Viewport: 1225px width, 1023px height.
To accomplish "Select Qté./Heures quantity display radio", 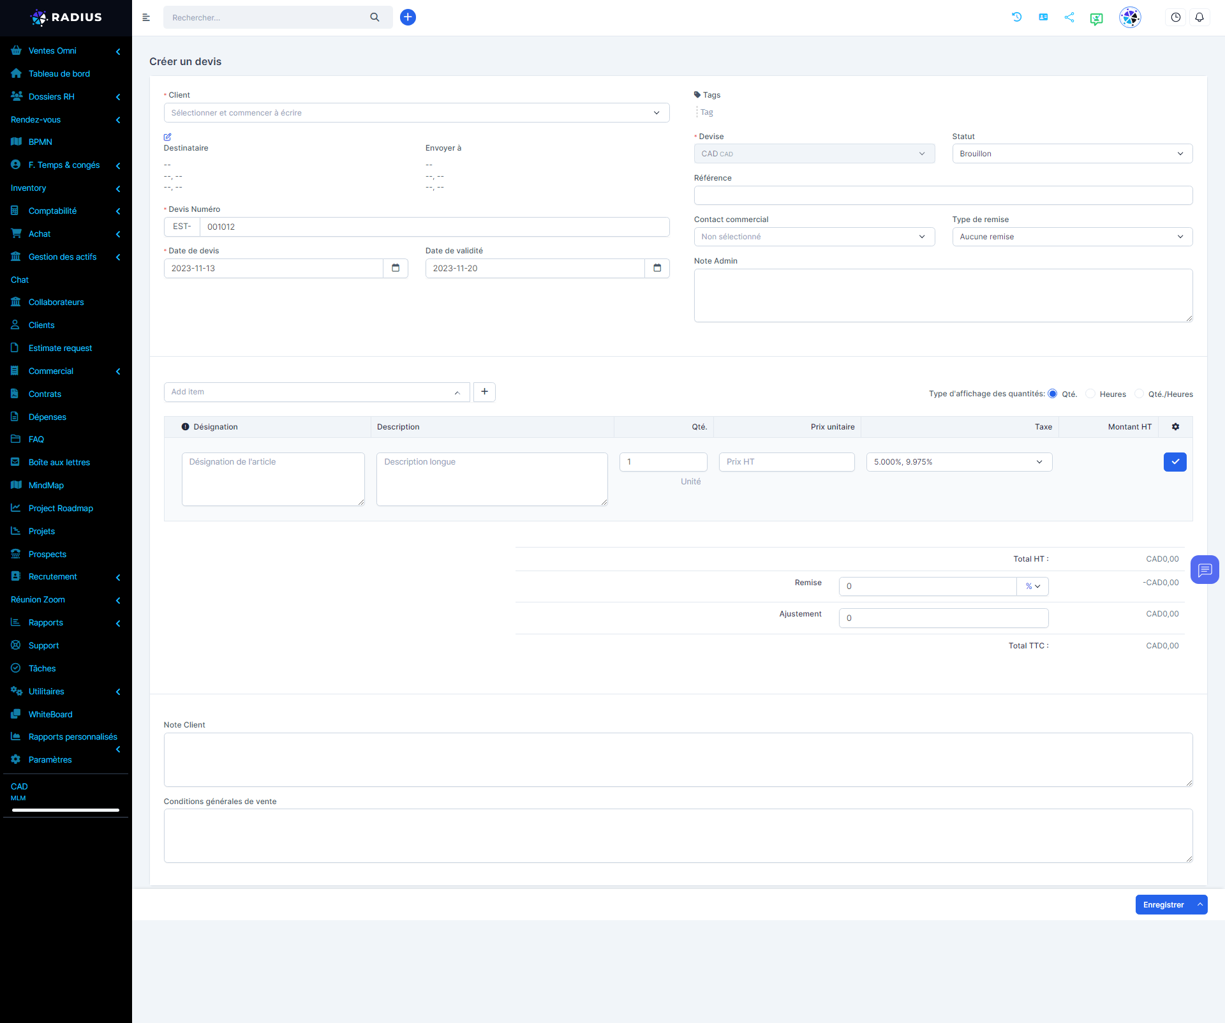I will coord(1139,394).
